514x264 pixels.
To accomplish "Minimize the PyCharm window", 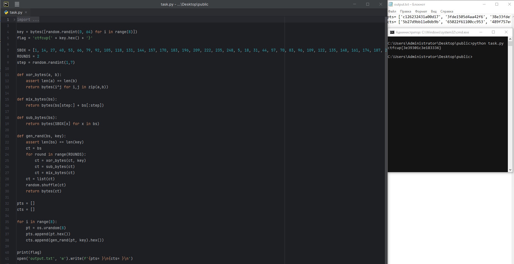I will 355,4.
